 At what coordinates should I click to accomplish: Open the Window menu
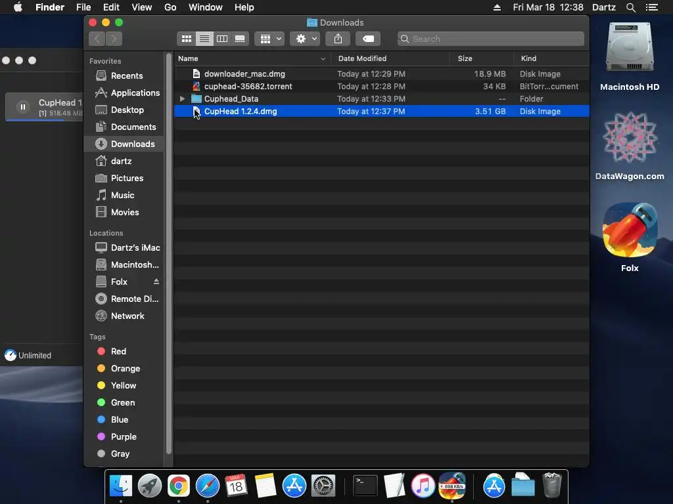tap(206, 7)
